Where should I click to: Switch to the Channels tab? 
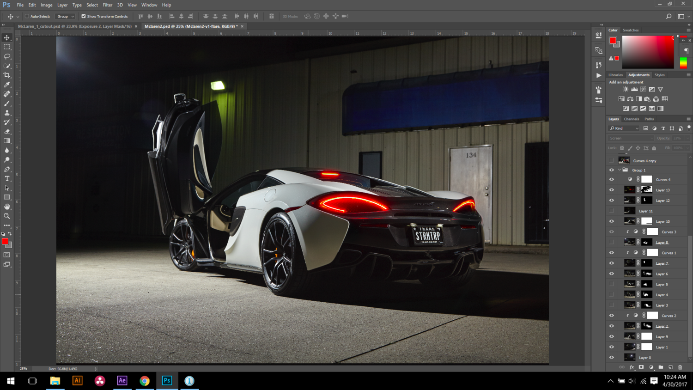tap(631, 119)
